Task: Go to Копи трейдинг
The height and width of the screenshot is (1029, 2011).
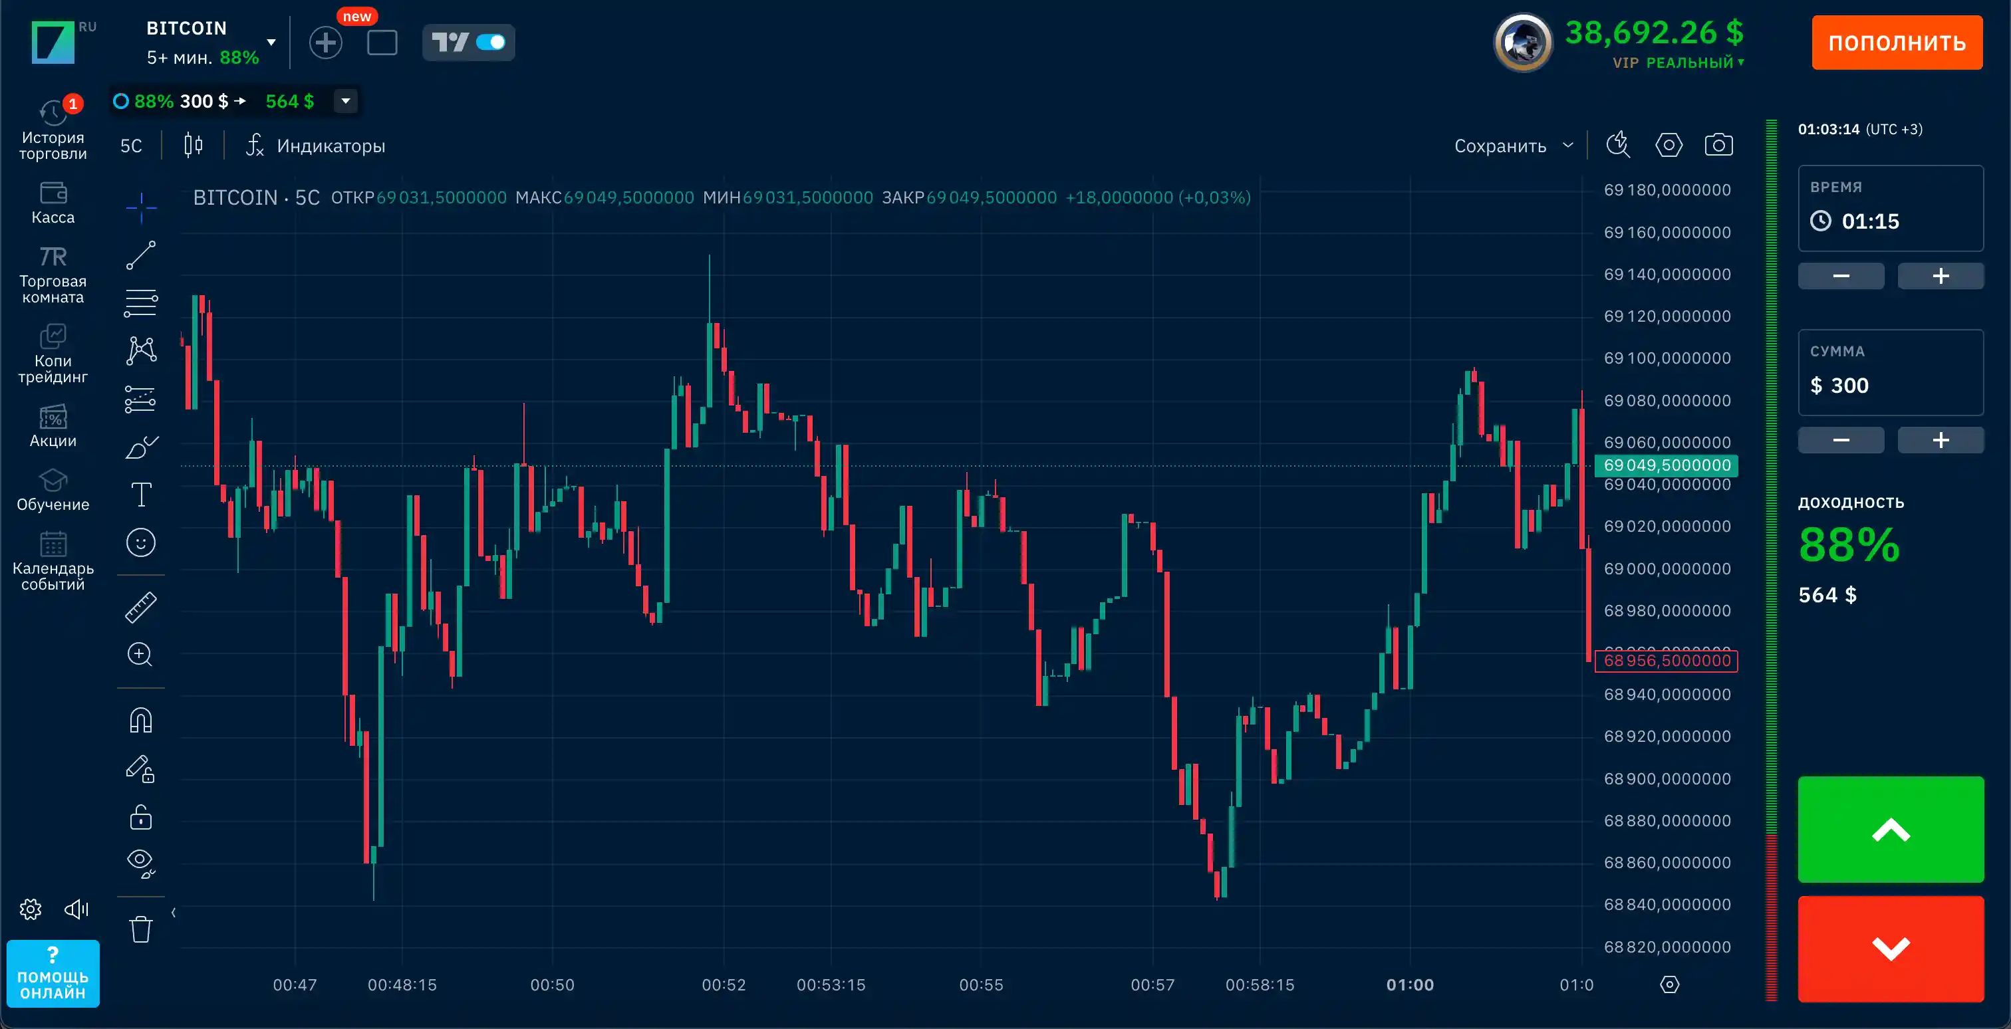Action: pos(53,355)
